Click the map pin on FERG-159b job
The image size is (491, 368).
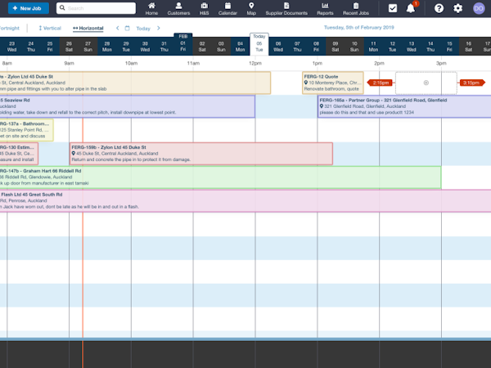pyautogui.click(x=74, y=154)
